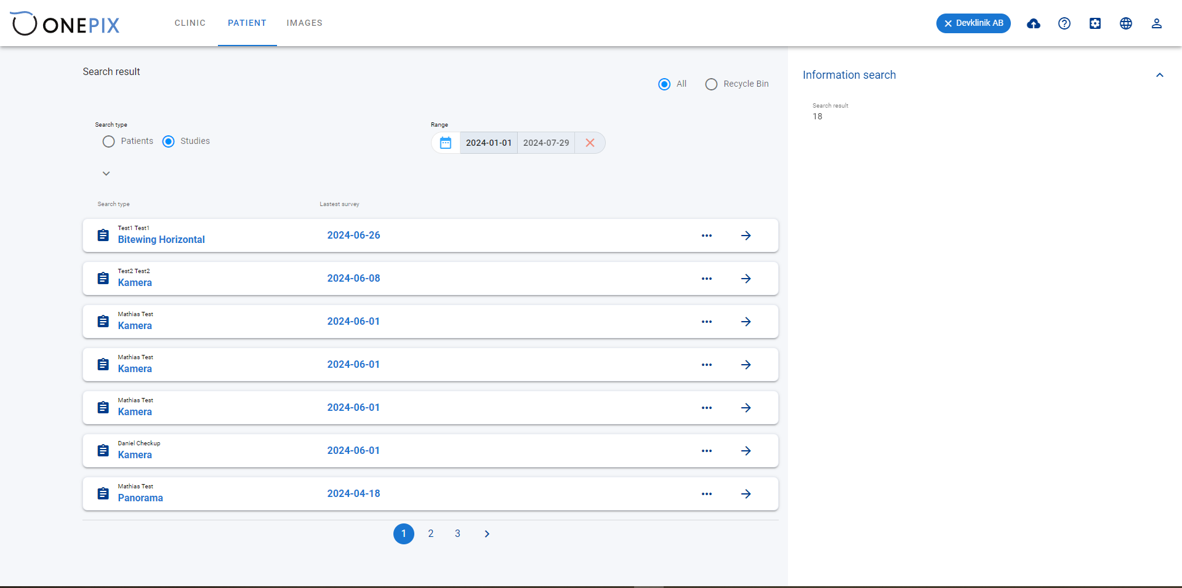The height and width of the screenshot is (588, 1182).
Task: Switch to the IMAGES tab
Action: 305,23
